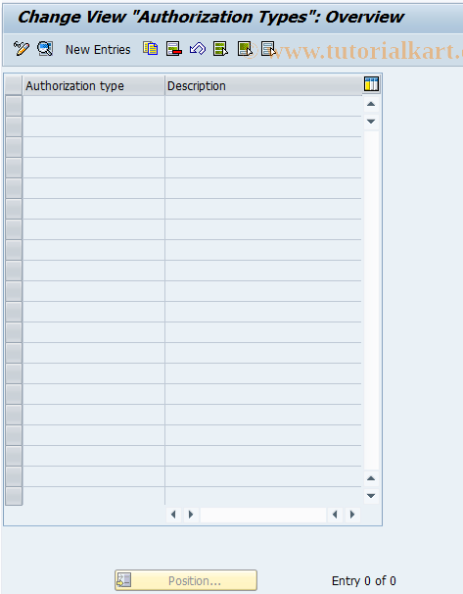Click the last left arrow of horizontal scrollbar
This screenshot has height=594, width=463.
[x=335, y=515]
